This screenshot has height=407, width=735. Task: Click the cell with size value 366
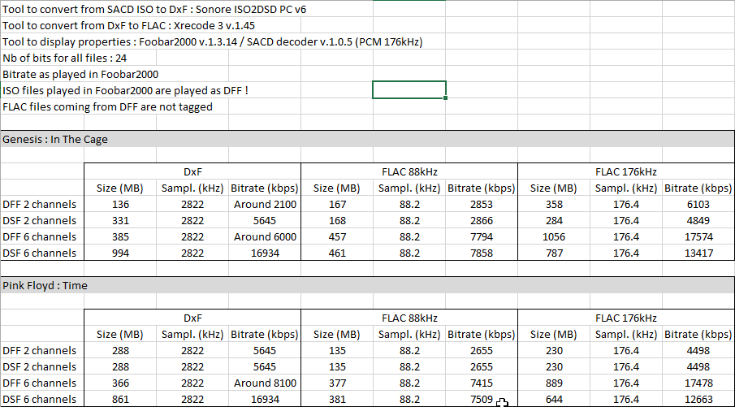(120, 383)
